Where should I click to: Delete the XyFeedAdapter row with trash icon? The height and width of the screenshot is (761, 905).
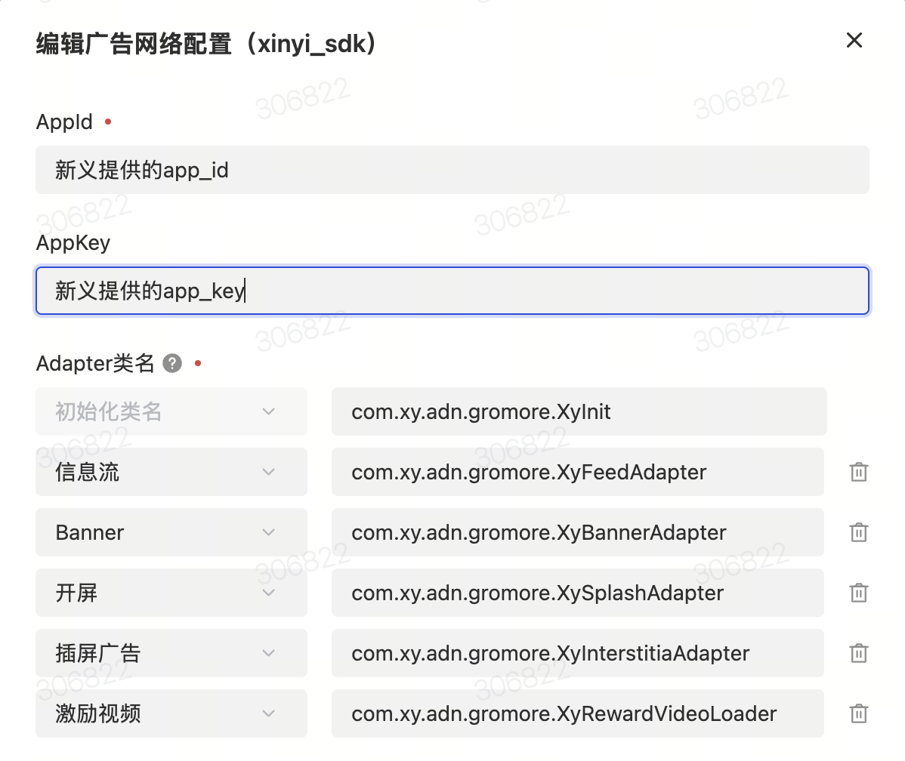pos(858,473)
